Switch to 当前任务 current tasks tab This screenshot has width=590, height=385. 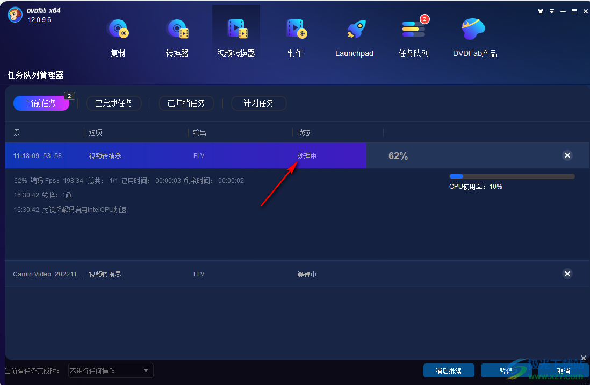[41, 103]
